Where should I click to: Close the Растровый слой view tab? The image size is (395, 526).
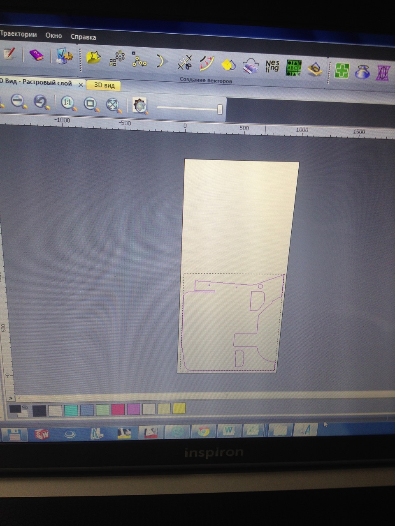tap(81, 84)
